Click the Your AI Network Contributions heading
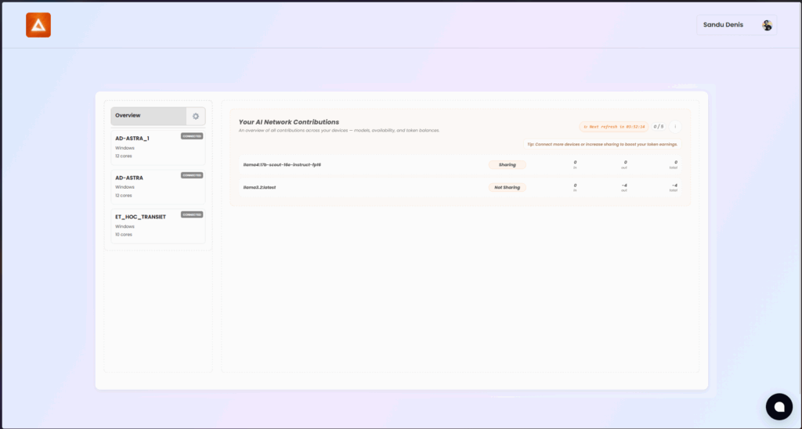The image size is (802, 429). coord(288,122)
